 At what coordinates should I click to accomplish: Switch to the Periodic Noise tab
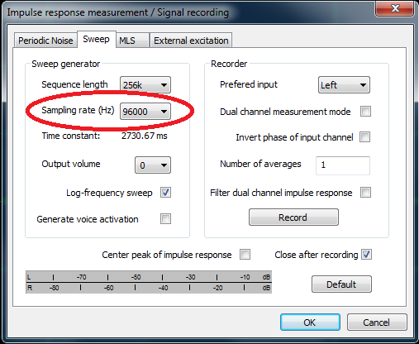pos(45,41)
